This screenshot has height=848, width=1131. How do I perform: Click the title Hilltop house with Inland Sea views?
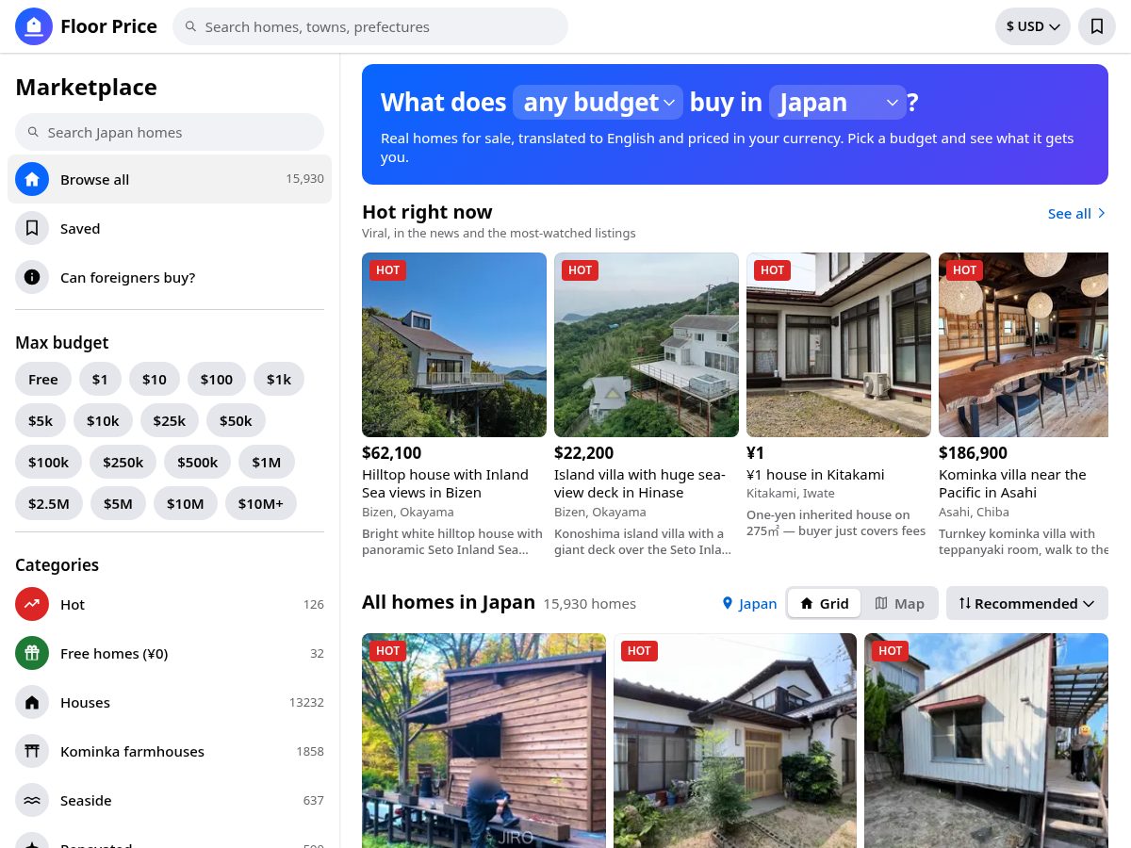[445, 483]
